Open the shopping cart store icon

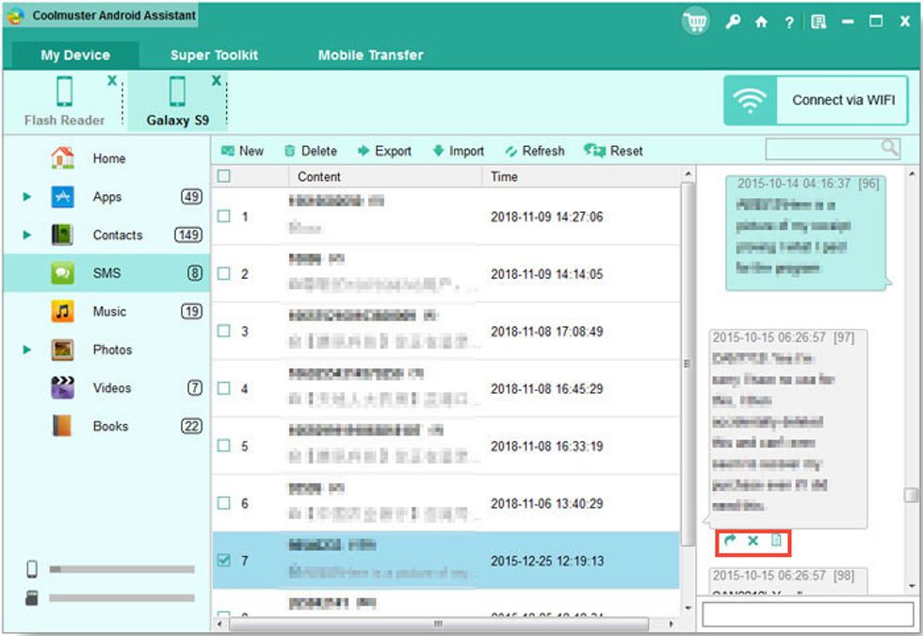695,20
